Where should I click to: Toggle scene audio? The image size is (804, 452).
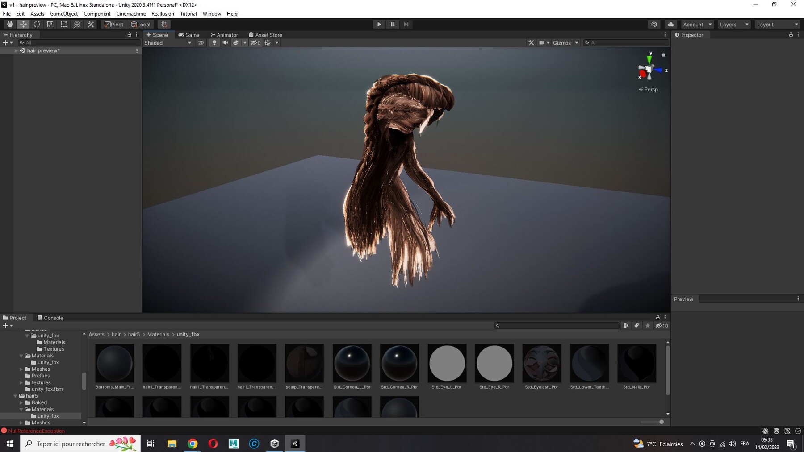(225, 43)
